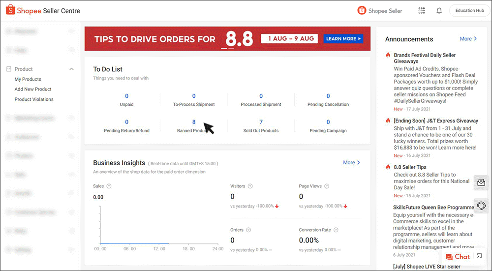Expand Business Insights via More chevron

(x=352, y=162)
